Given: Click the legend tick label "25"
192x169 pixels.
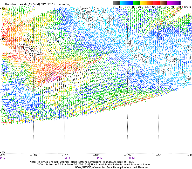Looking at the screenshot, I should pos(147,7).
